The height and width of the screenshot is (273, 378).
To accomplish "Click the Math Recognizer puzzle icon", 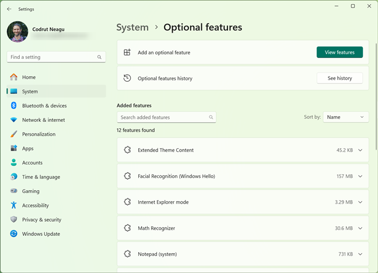I will (x=127, y=228).
